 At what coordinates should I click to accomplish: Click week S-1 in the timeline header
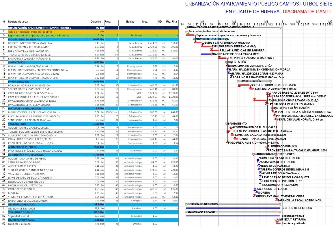click(x=182, y=25)
